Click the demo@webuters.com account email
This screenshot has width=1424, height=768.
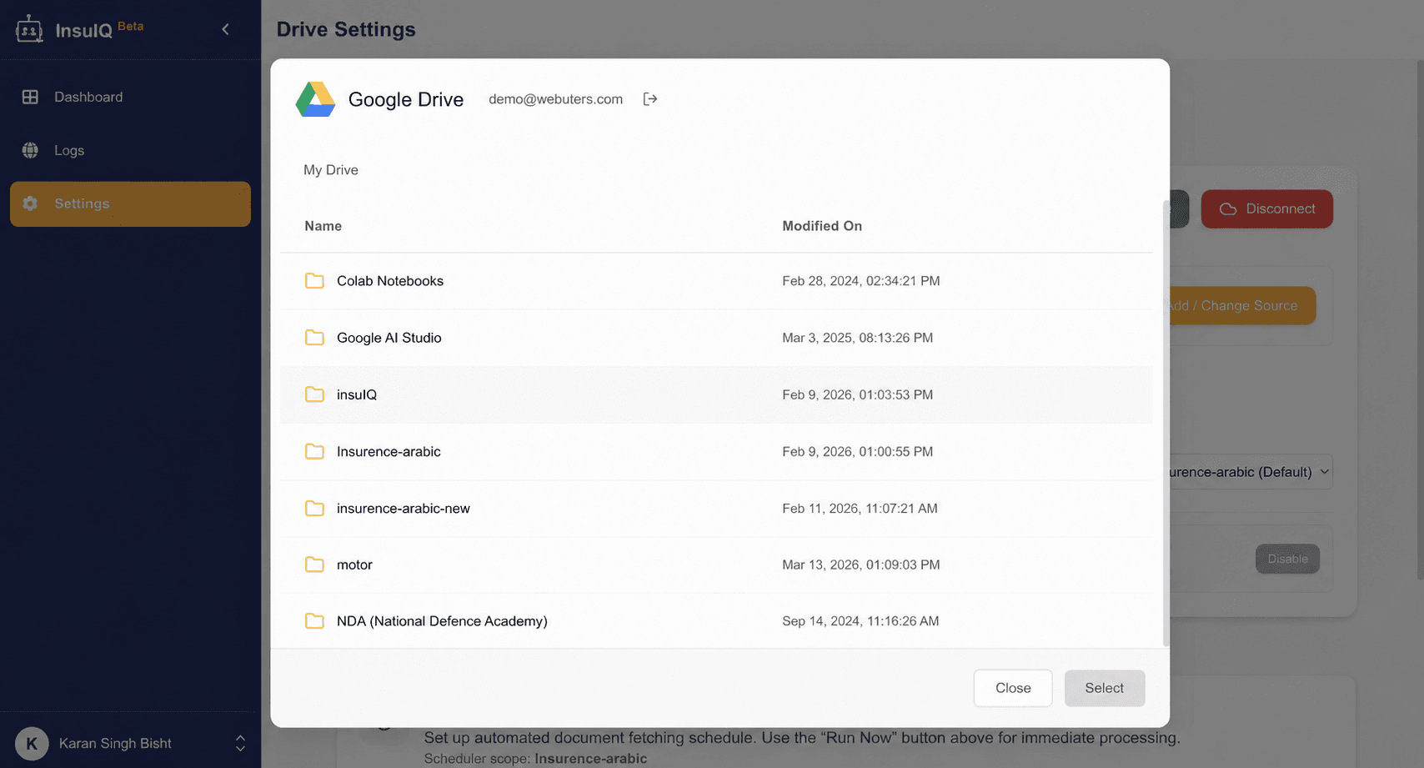tap(555, 99)
